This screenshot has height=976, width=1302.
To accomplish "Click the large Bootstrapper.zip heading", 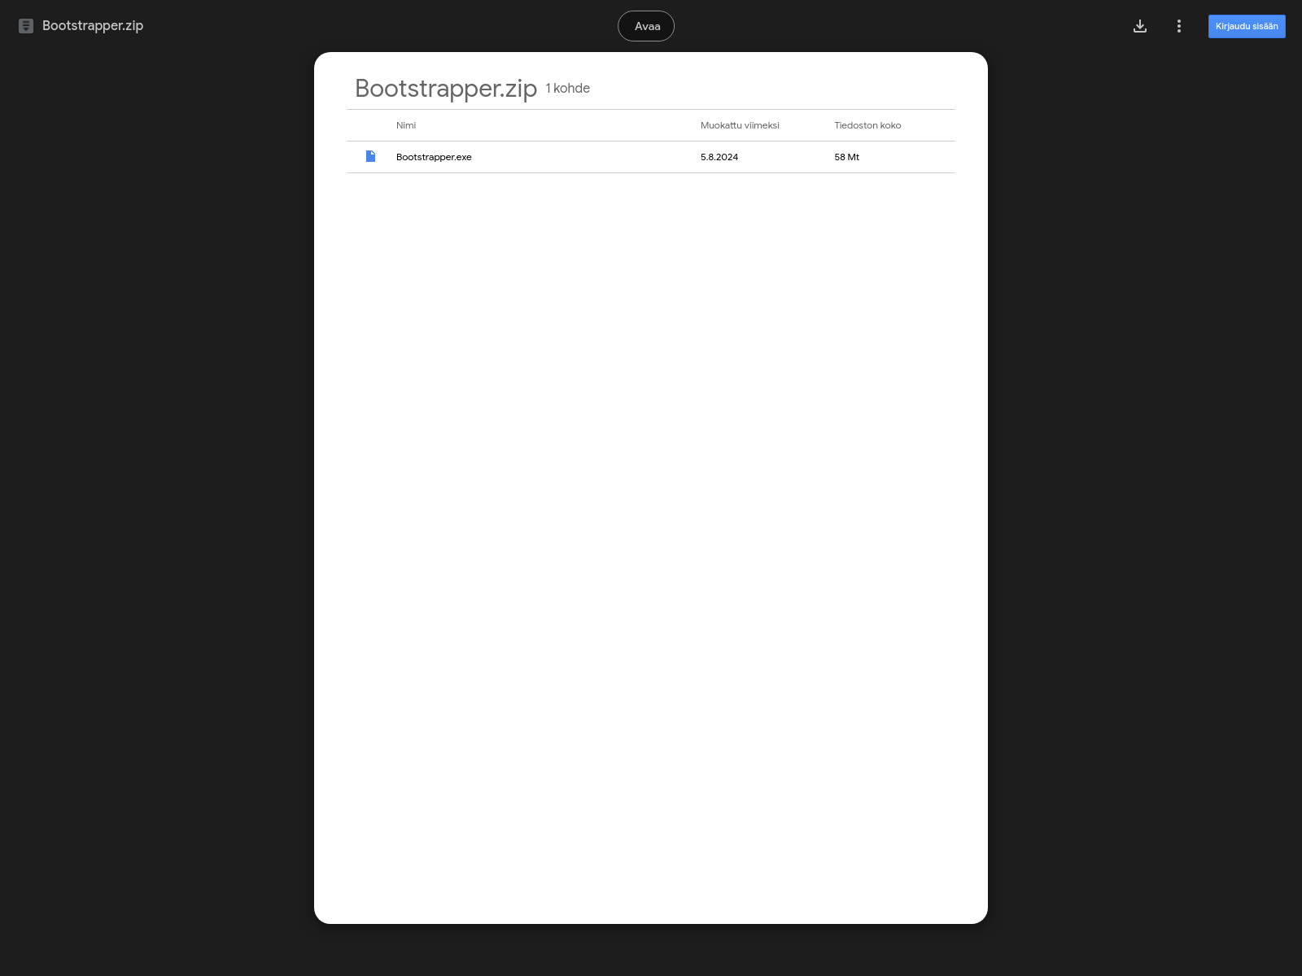I will tap(446, 88).
